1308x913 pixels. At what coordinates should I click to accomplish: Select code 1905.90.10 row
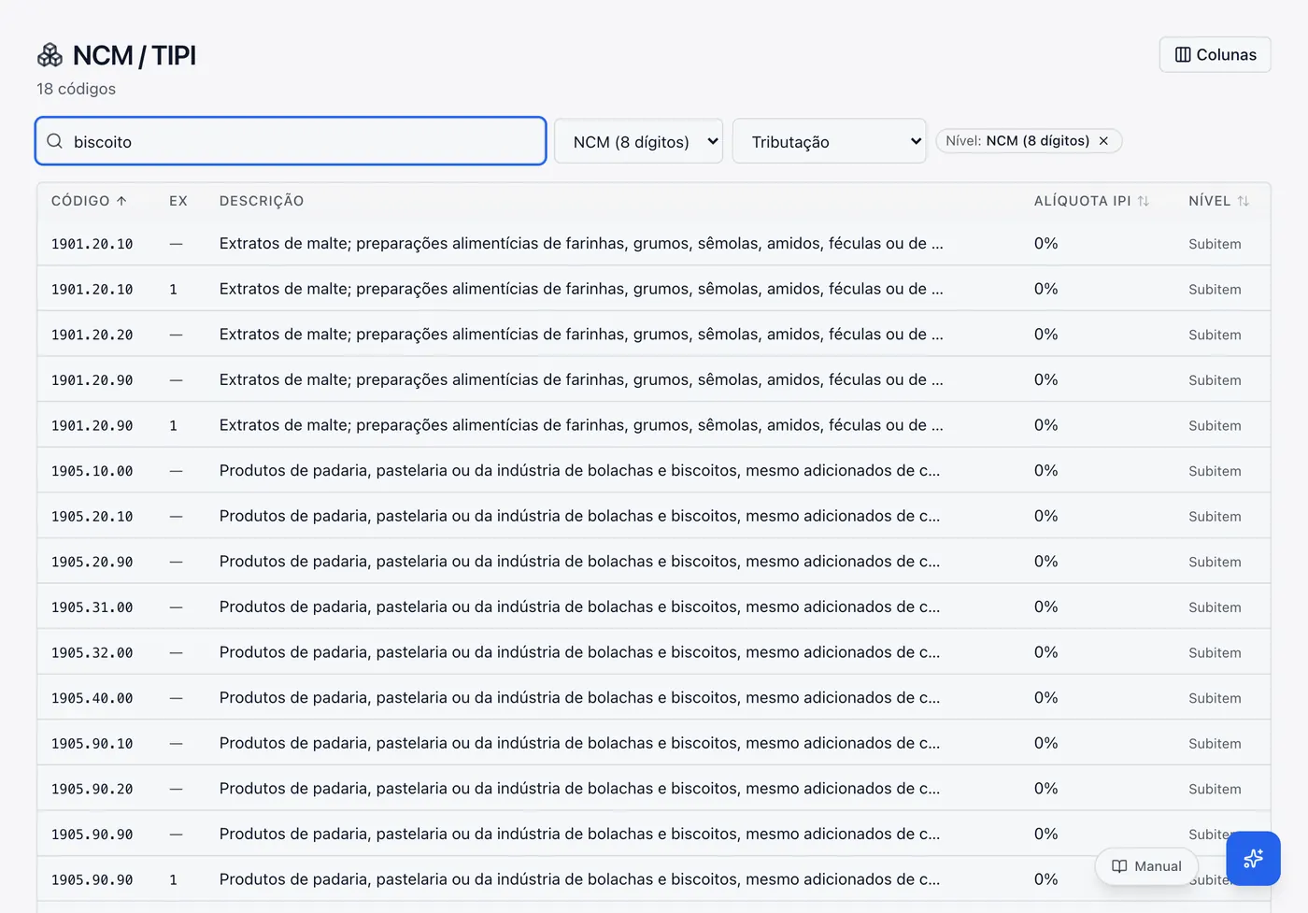click(653, 744)
